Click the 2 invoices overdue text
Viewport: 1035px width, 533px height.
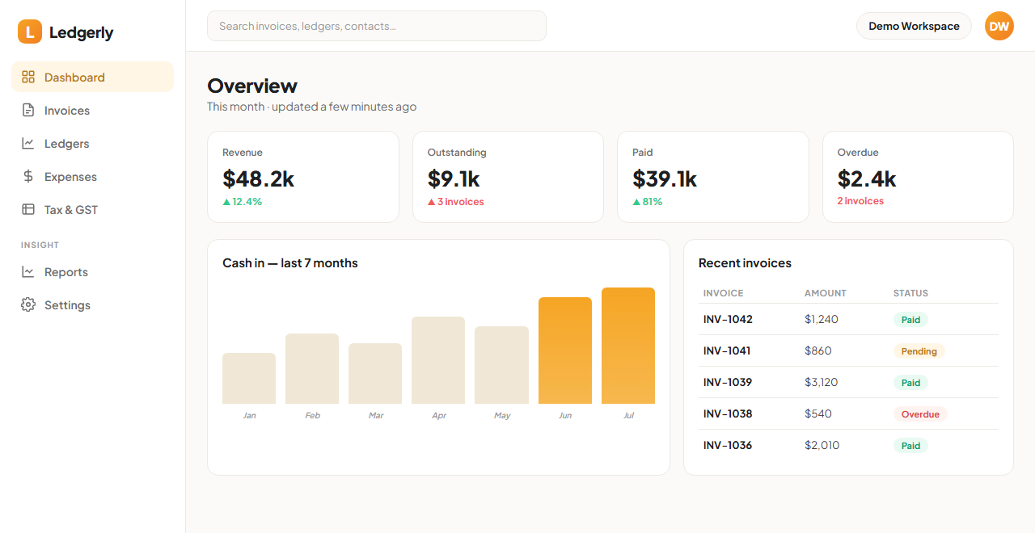click(x=860, y=201)
